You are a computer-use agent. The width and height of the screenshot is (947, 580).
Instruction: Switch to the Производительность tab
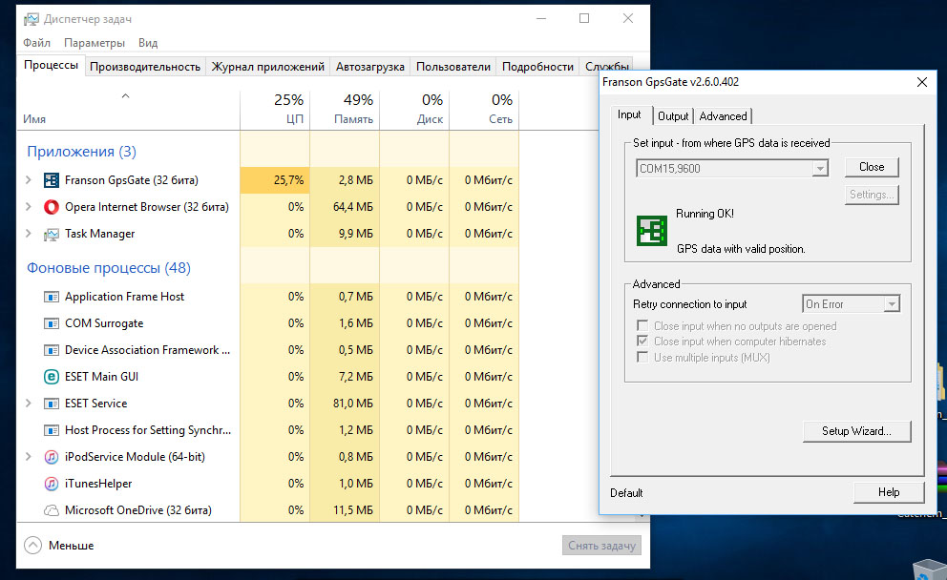coord(145,67)
